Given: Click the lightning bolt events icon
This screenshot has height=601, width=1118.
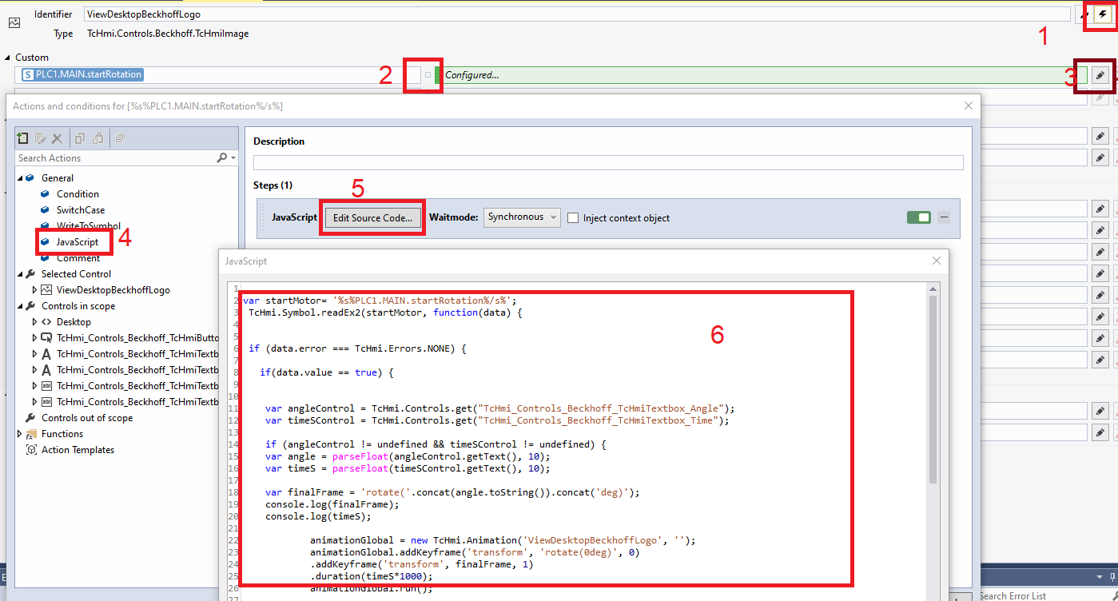Looking at the screenshot, I should pyautogui.click(x=1103, y=14).
